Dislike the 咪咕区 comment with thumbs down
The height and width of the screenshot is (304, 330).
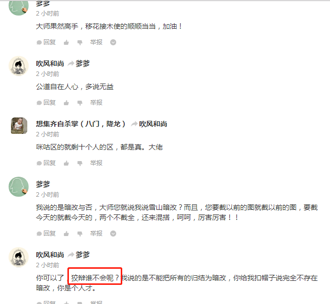[x=80, y=164]
